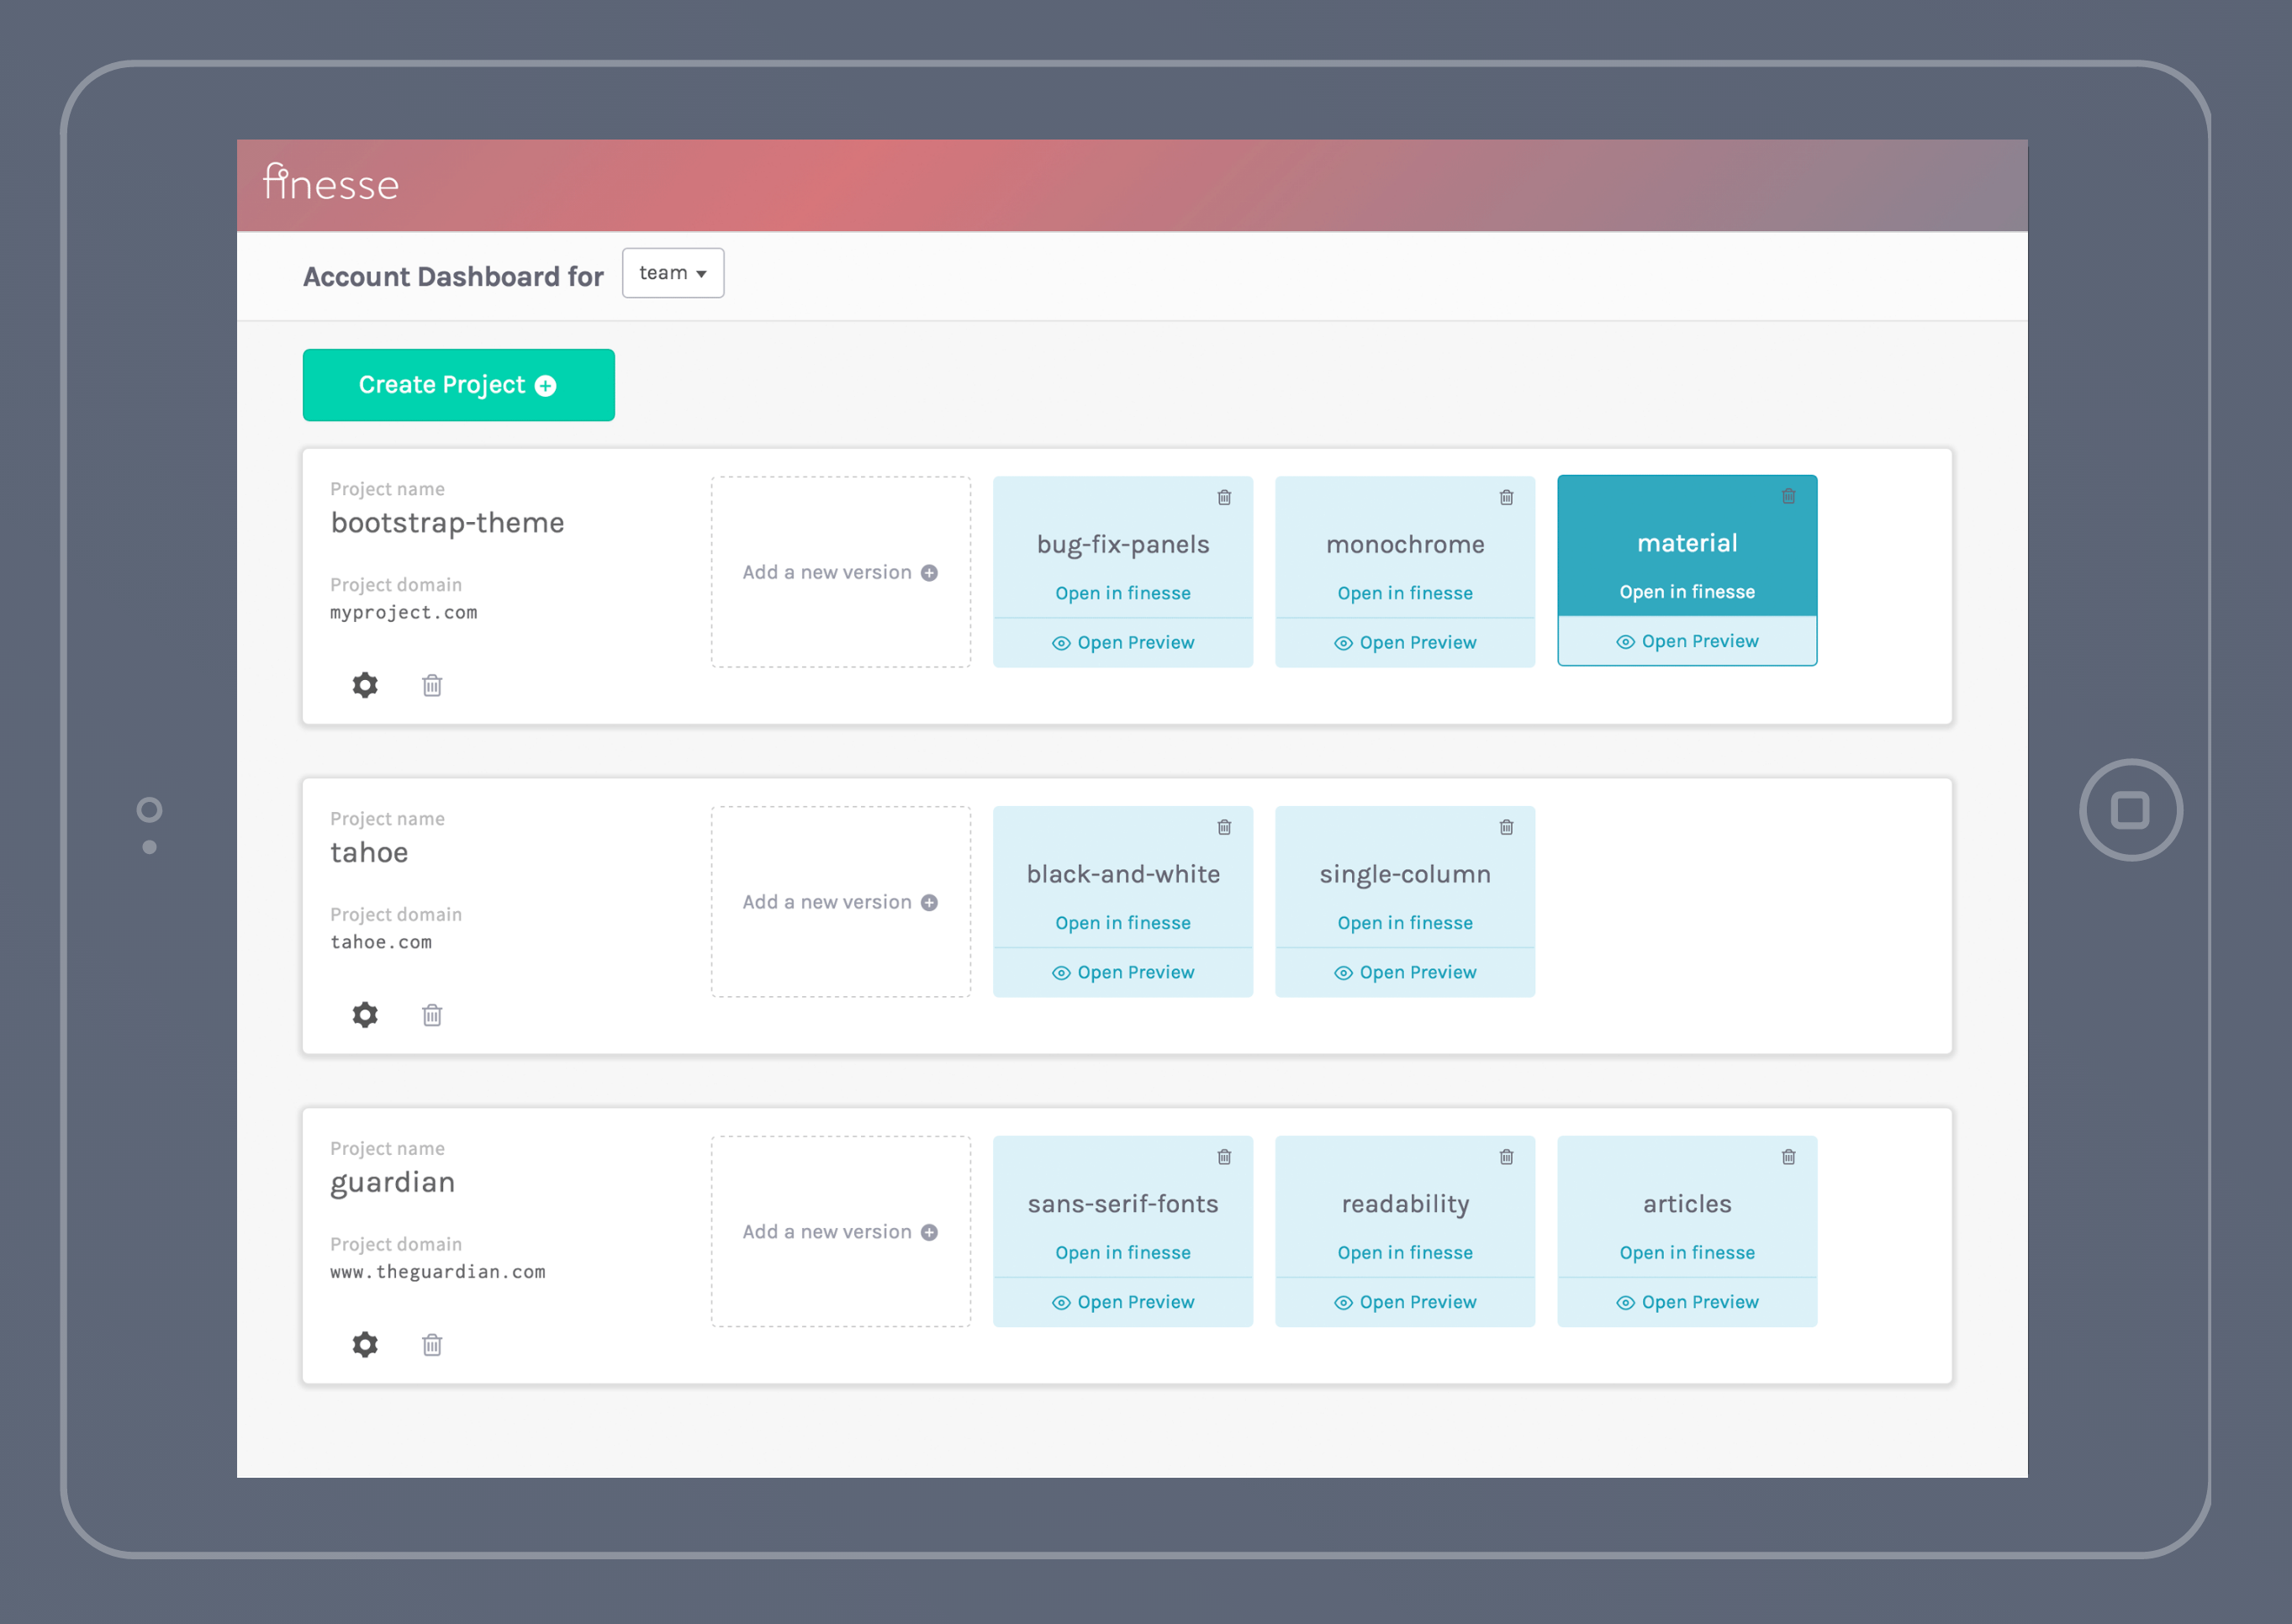Delete the single-column version

[1506, 827]
